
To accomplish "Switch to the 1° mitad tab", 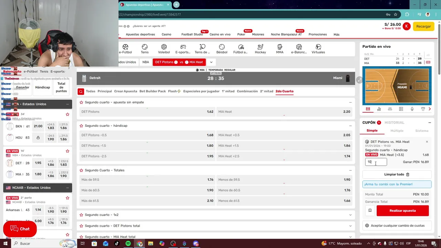I will point(228,91).
